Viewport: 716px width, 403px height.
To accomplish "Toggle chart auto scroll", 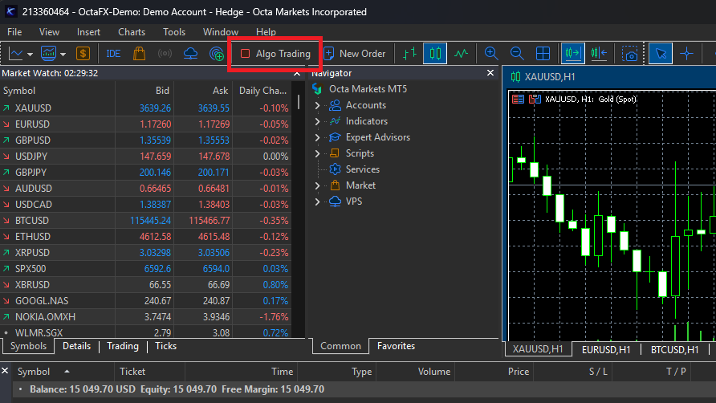I will point(572,54).
